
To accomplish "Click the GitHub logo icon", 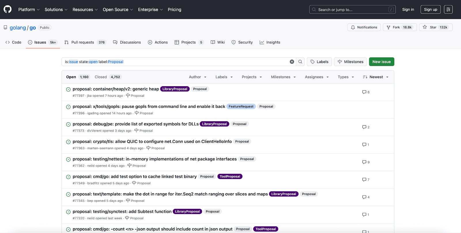I will click(7, 9).
